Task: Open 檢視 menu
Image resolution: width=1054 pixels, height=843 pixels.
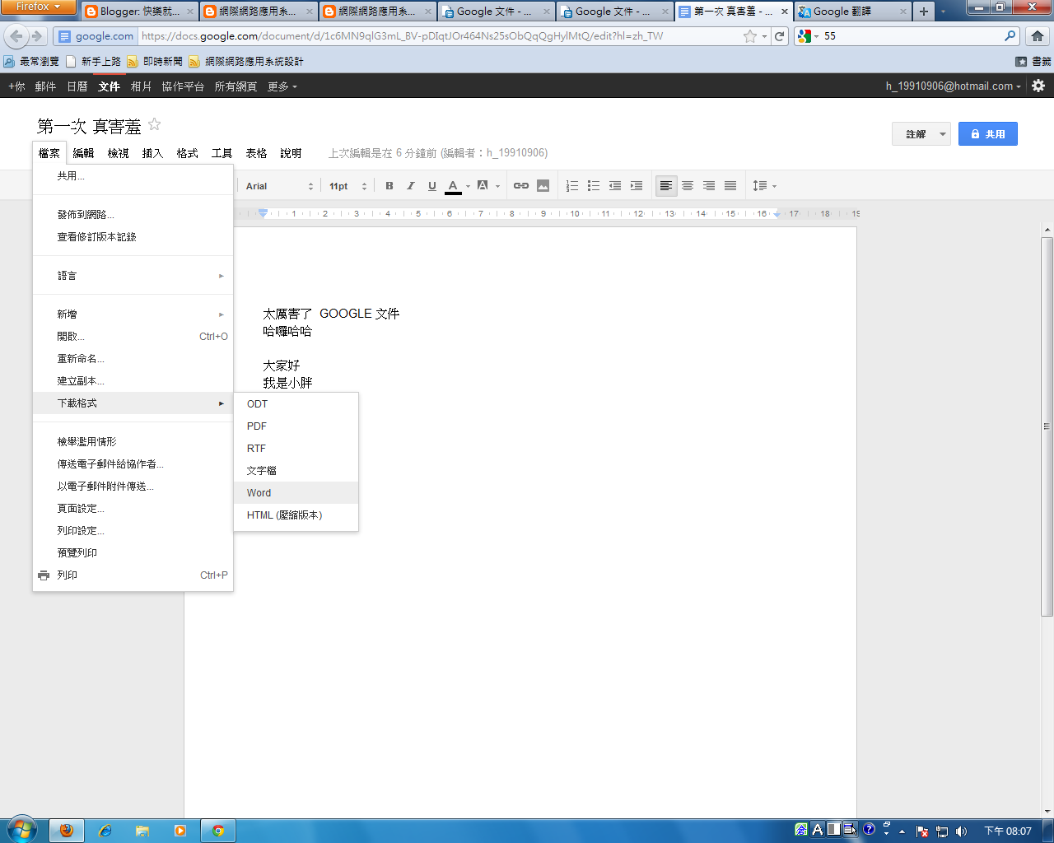Action: click(x=118, y=153)
